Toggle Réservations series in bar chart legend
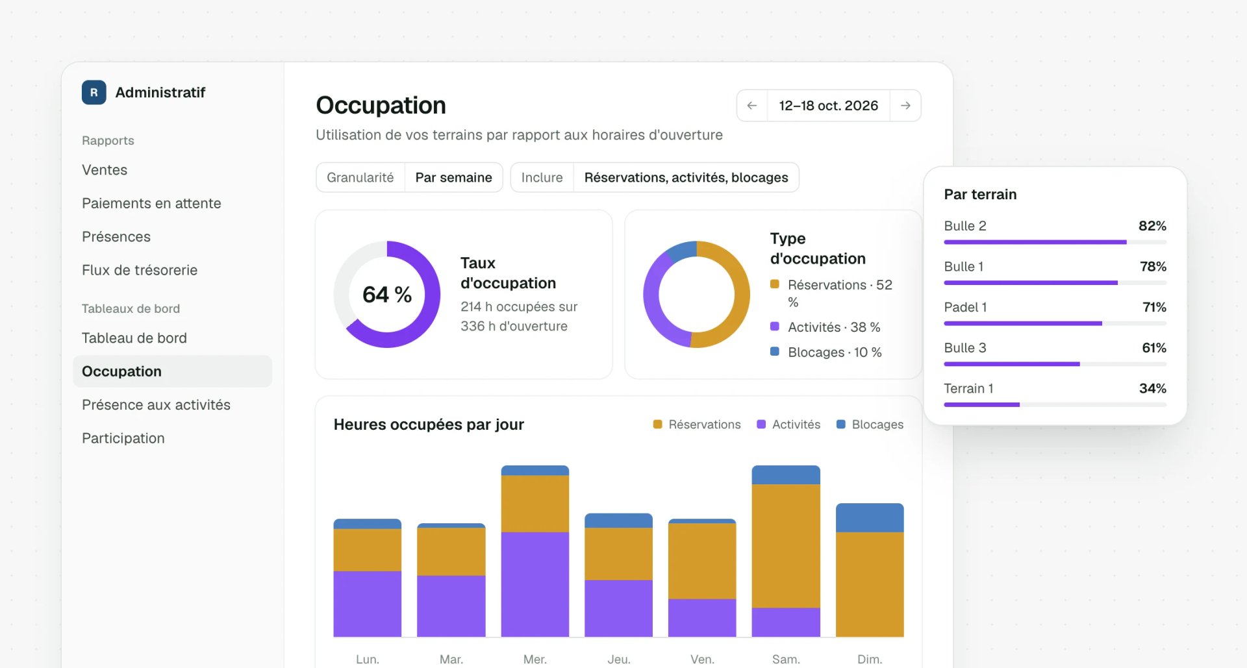 (x=697, y=425)
